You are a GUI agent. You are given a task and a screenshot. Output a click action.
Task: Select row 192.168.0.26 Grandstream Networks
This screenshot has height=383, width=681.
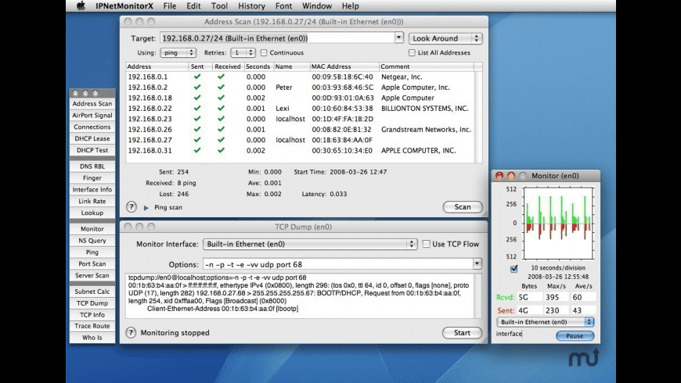click(300, 129)
